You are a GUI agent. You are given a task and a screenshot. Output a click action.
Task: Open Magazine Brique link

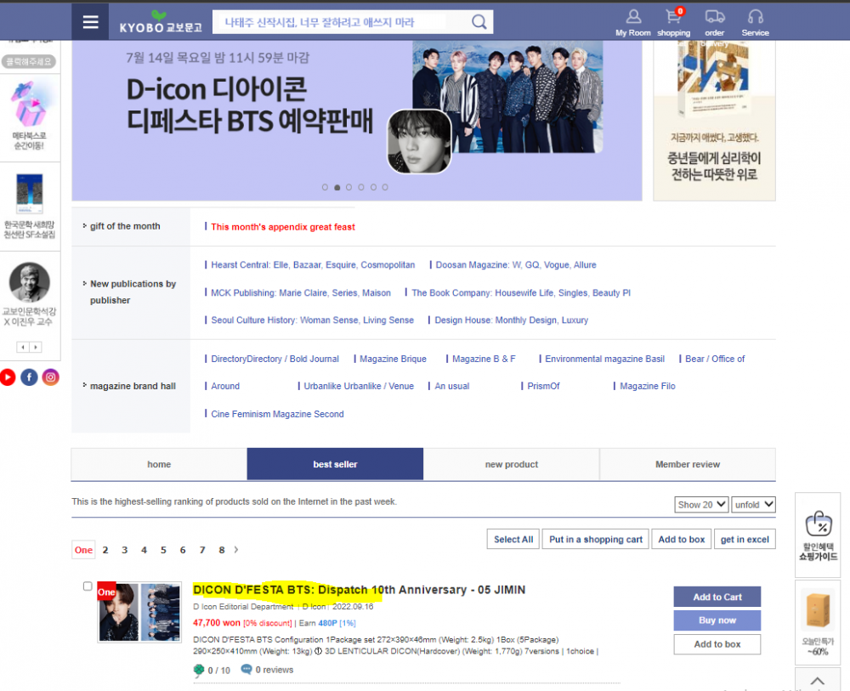[393, 359]
